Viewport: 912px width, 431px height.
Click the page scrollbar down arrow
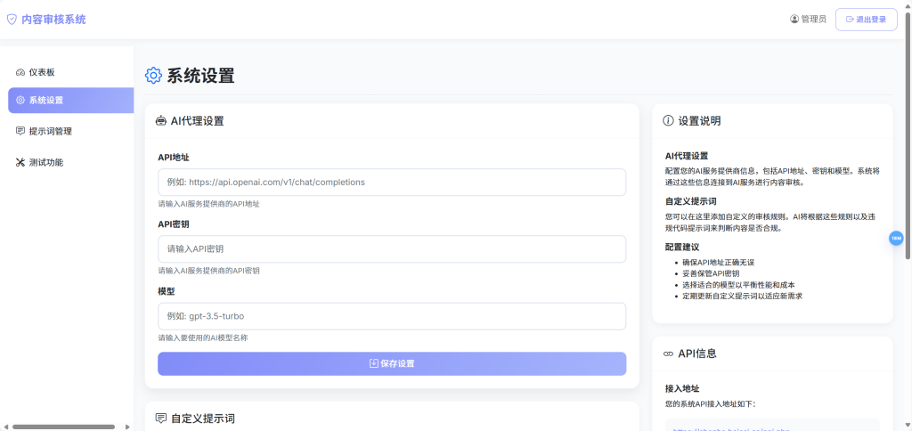coord(907,426)
